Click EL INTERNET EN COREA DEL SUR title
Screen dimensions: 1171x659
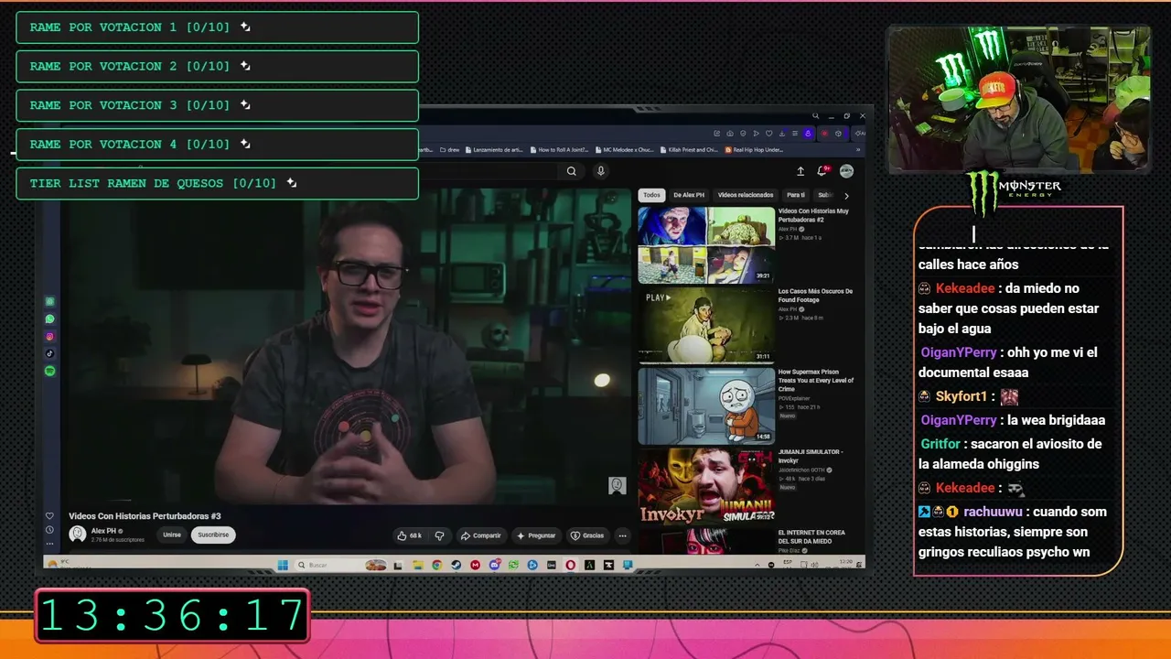coord(811,535)
